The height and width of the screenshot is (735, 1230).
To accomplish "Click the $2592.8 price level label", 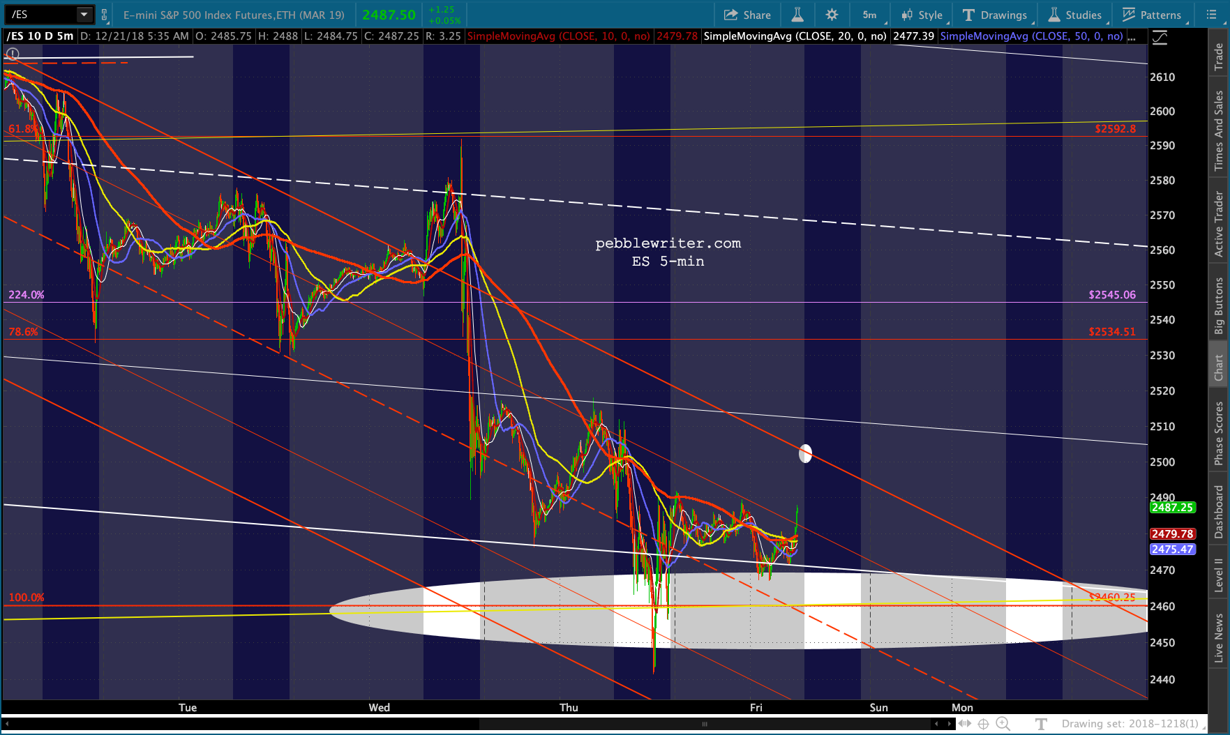I will 1115,129.
